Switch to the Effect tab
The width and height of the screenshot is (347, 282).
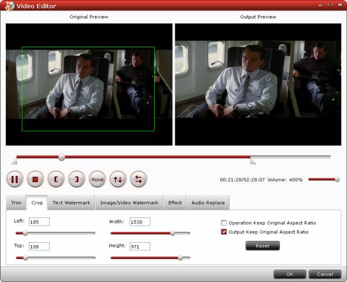click(175, 202)
